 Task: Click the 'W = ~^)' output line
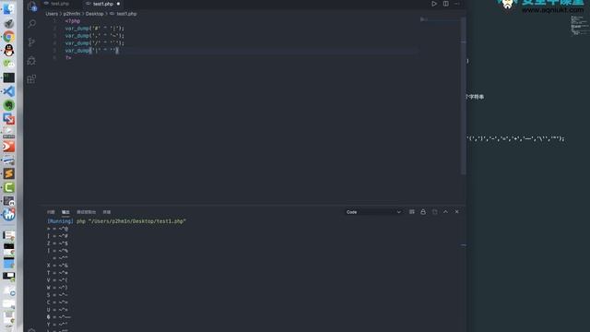(x=57, y=288)
